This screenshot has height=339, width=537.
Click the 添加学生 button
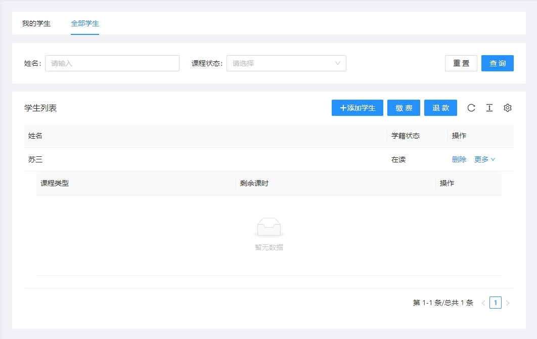click(357, 108)
